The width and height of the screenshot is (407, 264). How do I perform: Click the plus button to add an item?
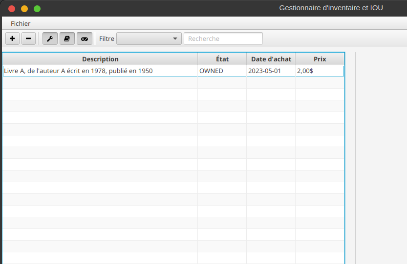tap(13, 38)
